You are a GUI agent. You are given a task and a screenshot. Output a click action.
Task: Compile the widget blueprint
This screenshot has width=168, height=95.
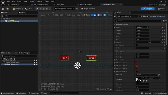(x=17, y=9)
